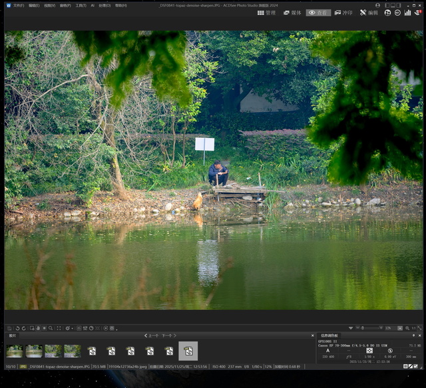Select the first thumbnail in the filmstrip
This screenshot has width=426, height=388.
coord(15,351)
